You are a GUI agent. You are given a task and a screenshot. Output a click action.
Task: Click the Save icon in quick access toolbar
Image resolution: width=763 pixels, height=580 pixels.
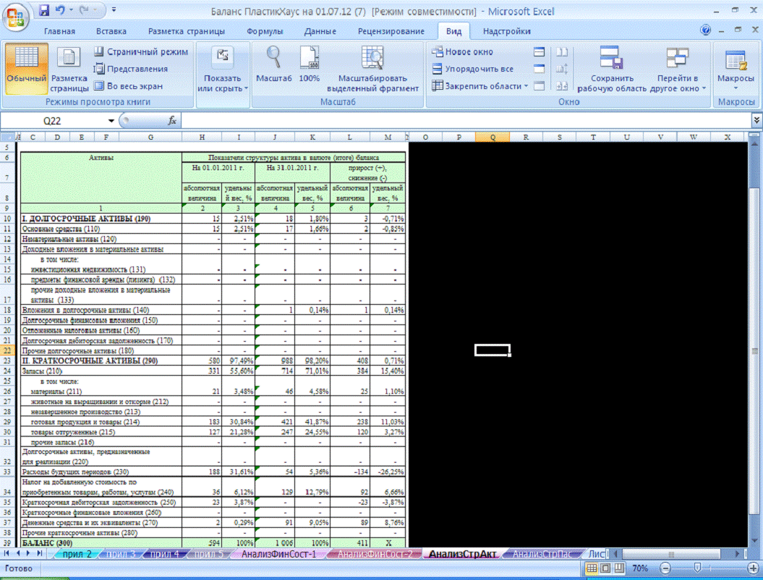point(44,11)
